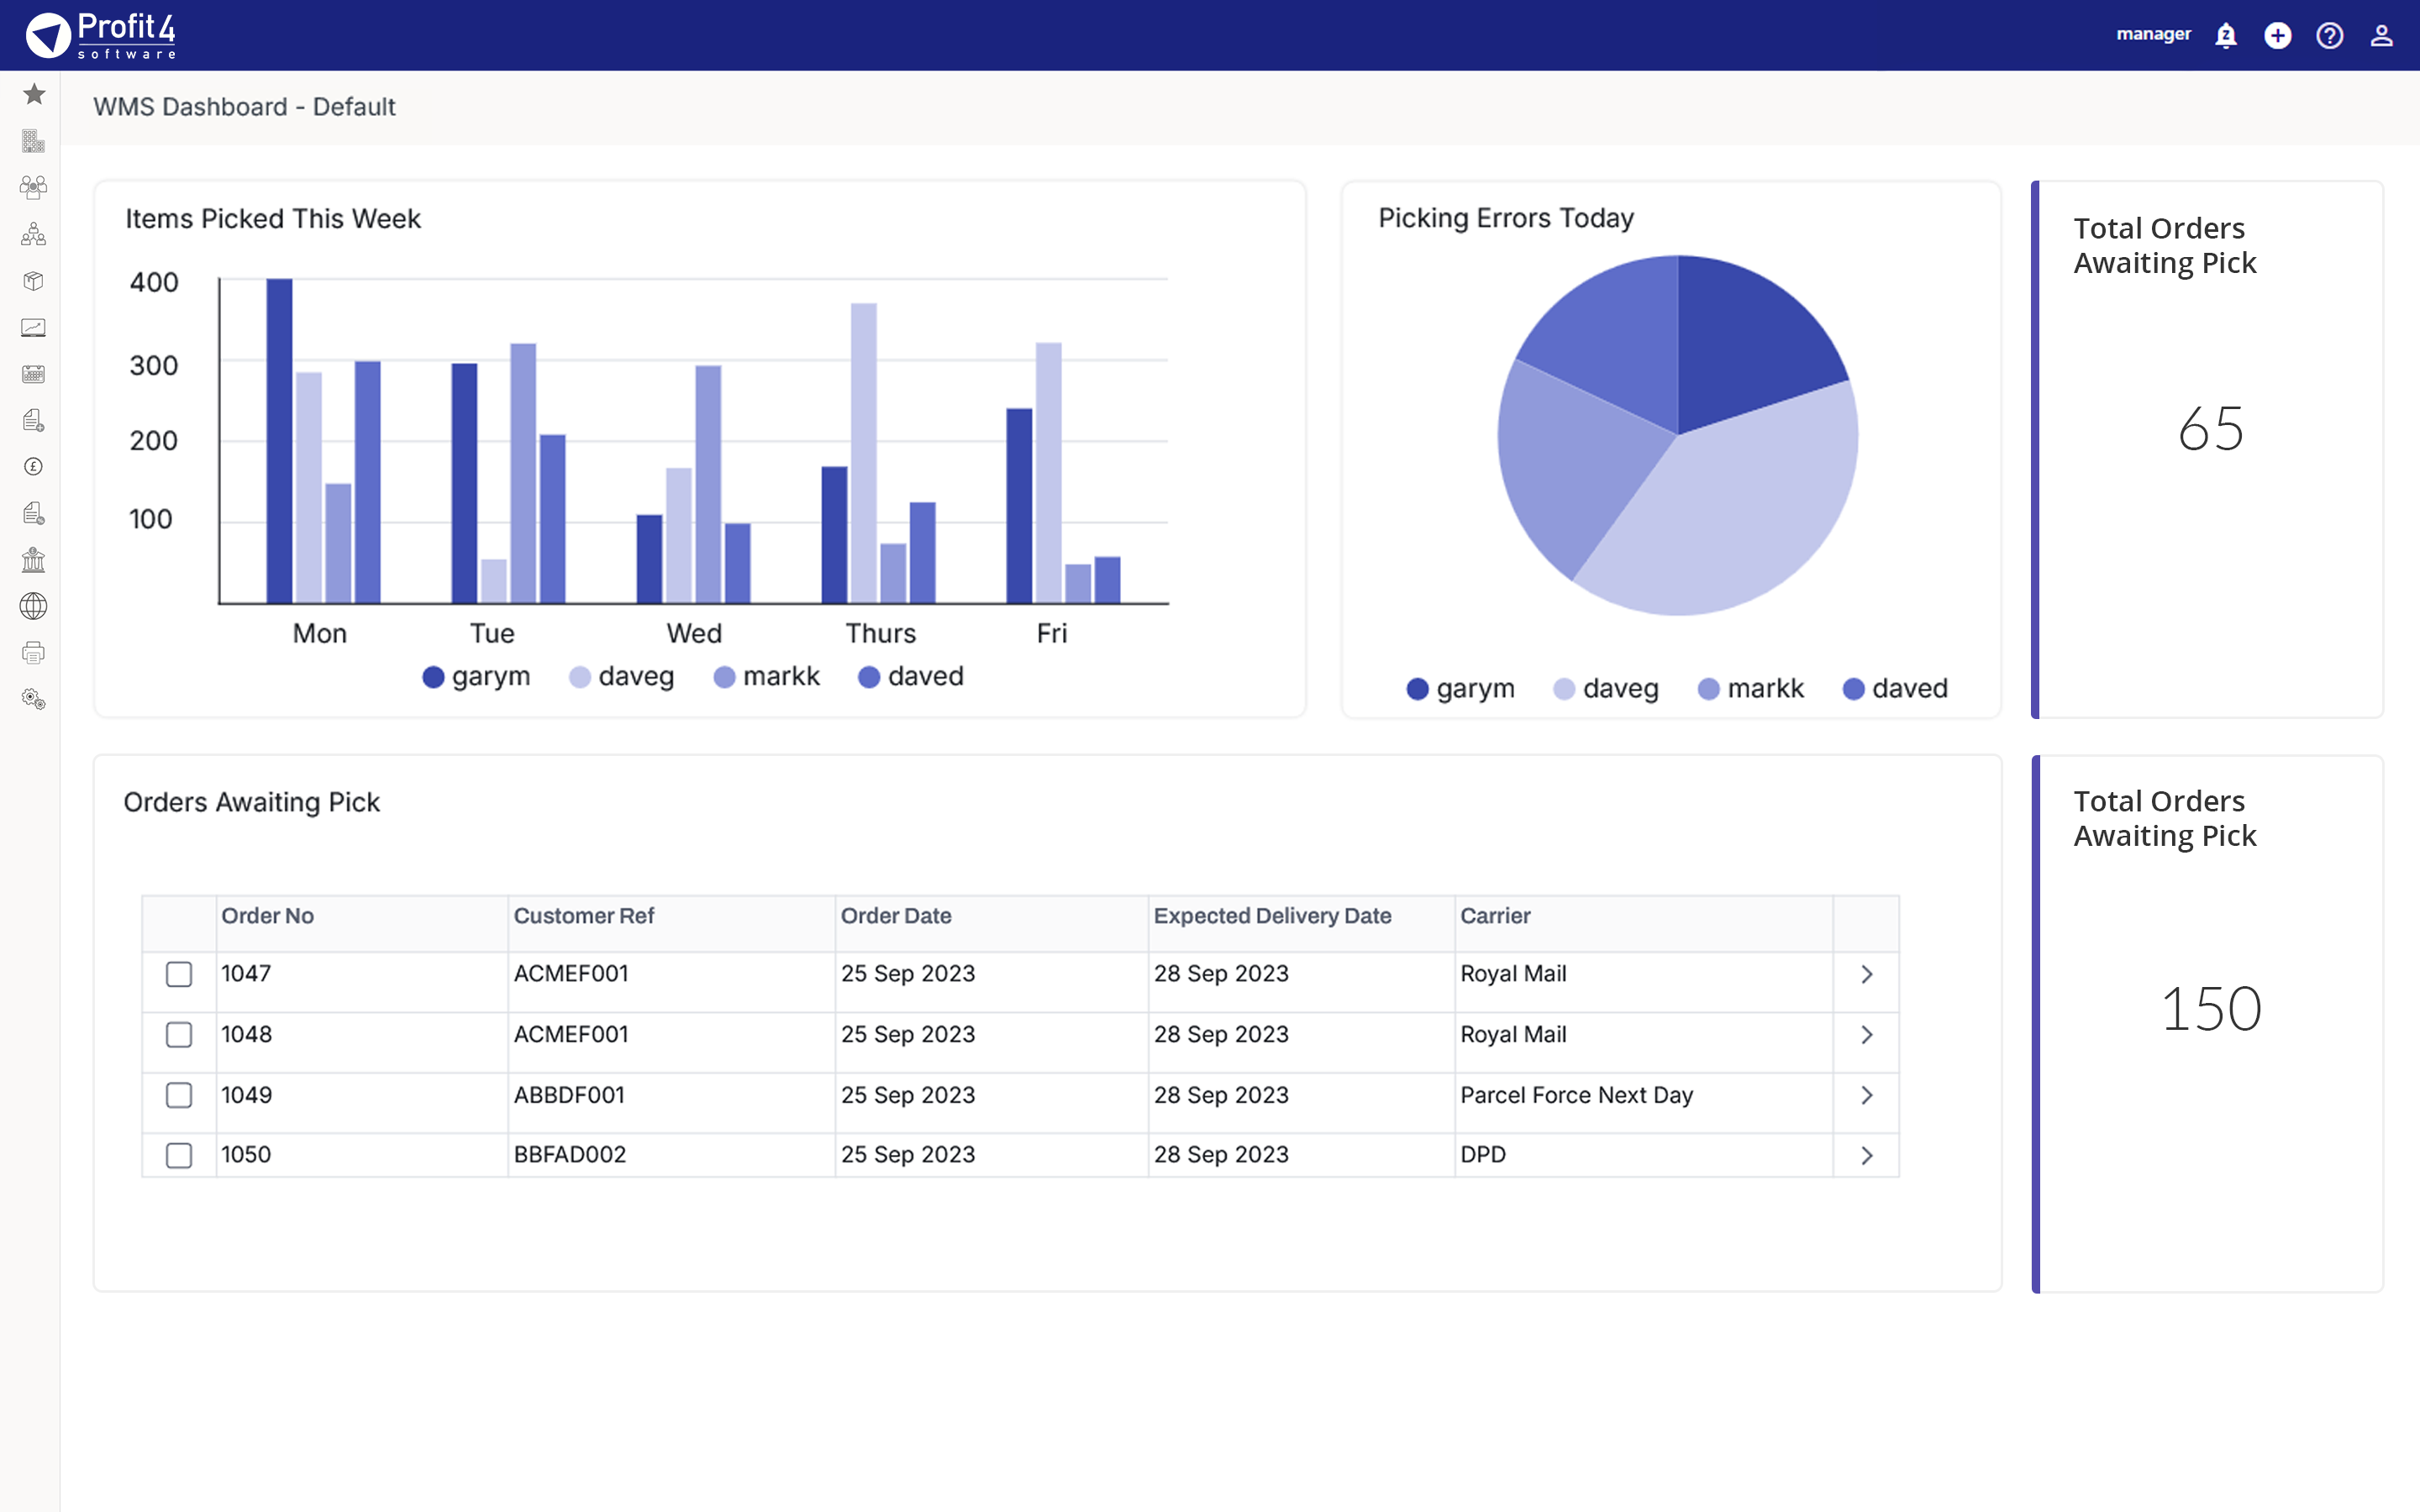Click the plus add icon in header

(x=2277, y=36)
